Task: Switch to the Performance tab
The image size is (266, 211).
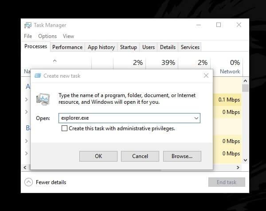Action: (67, 47)
